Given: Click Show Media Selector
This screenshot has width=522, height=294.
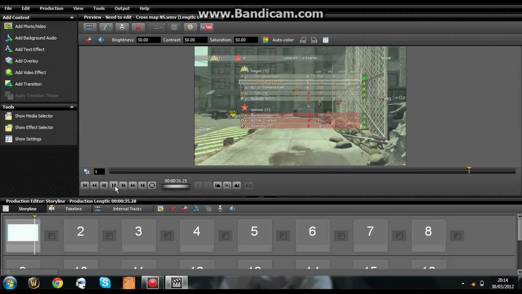Looking at the screenshot, I should (x=34, y=116).
